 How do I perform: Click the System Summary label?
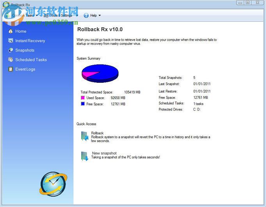[x=89, y=59]
